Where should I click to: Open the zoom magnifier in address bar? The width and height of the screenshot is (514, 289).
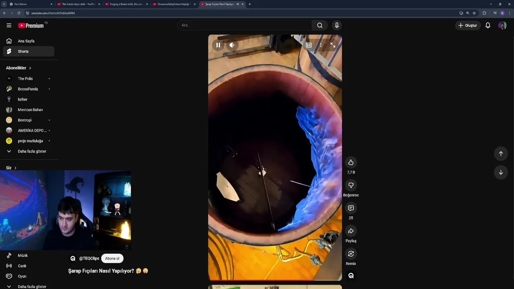[468, 13]
